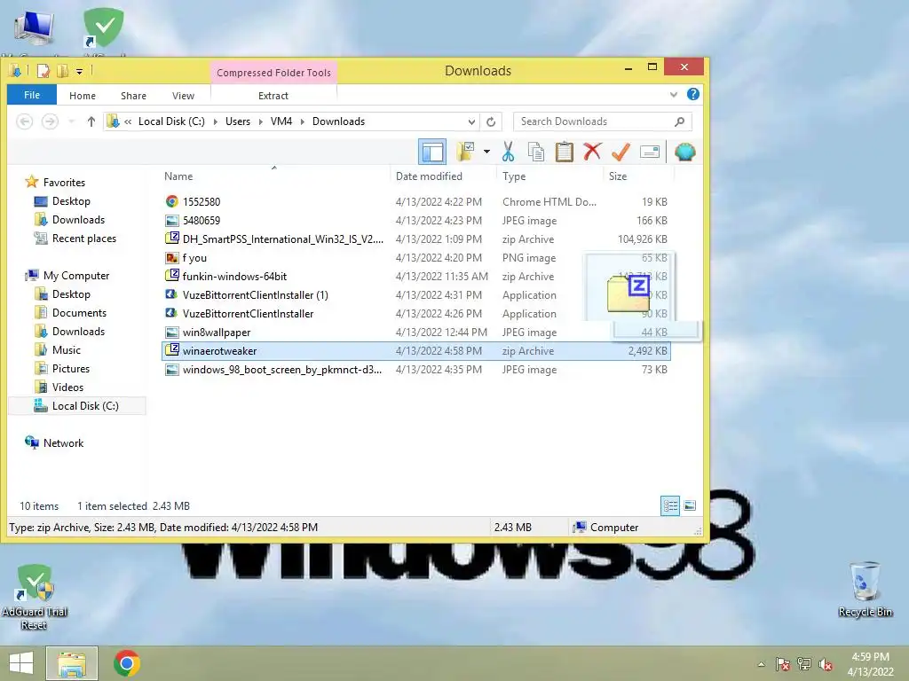
Task: Go up one folder level
Action: point(91,121)
